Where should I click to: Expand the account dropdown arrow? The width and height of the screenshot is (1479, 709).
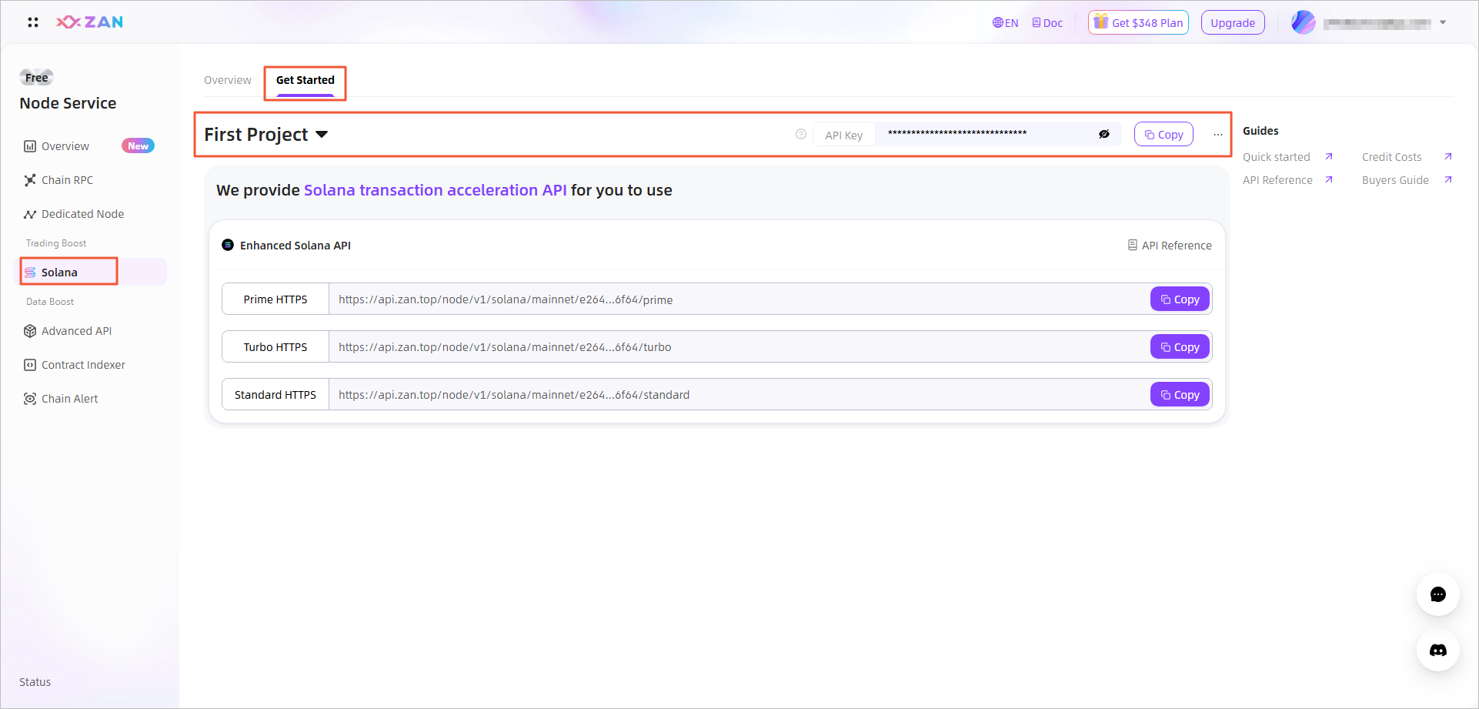[1443, 22]
